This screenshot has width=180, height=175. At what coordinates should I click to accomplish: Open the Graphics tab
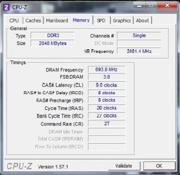point(122,21)
